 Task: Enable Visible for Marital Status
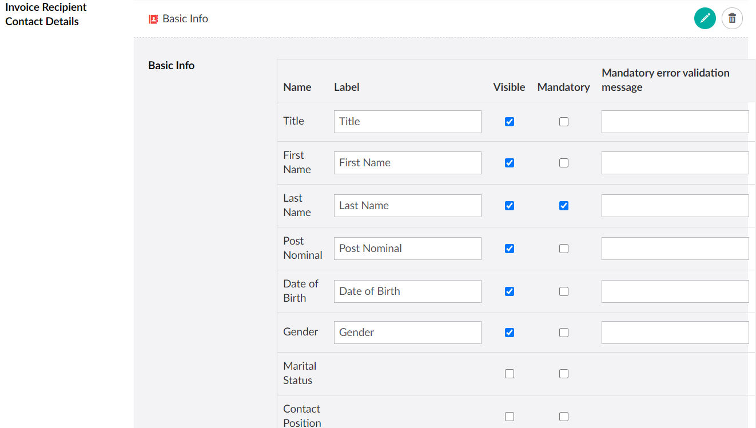coord(509,373)
